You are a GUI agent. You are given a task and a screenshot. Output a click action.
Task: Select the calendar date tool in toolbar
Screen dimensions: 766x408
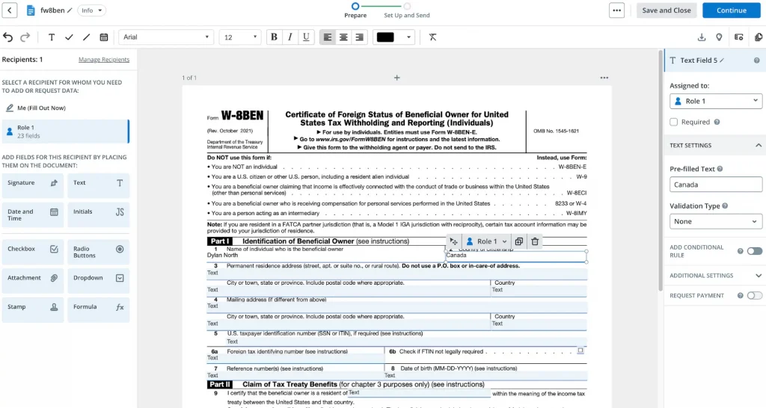pos(103,37)
